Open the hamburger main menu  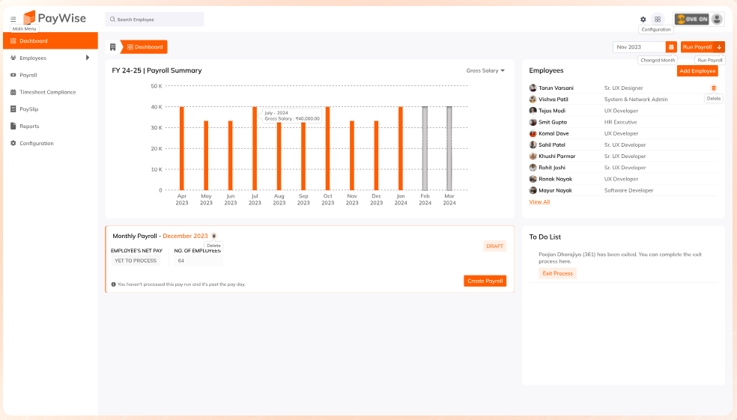point(13,19)
